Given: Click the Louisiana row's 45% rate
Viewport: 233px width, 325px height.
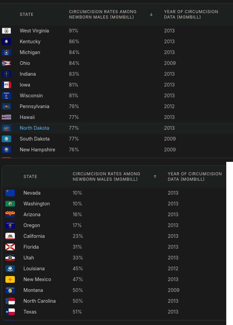Looking at the screenshot, I should [x=78, y=269].
